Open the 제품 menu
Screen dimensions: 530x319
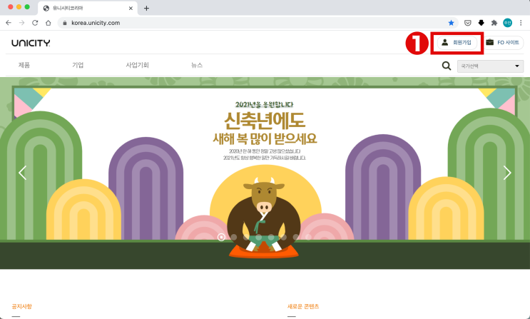24,65
